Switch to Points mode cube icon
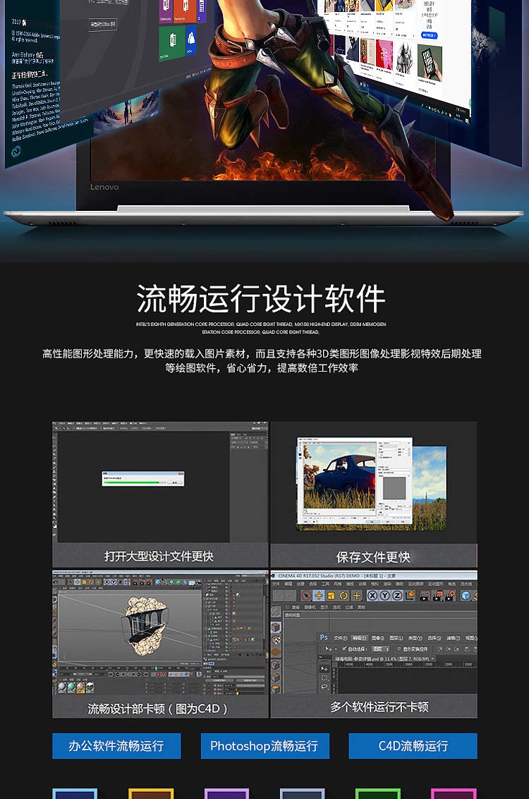Viewport: 529px width, 799px height. [x=276, y=665]
